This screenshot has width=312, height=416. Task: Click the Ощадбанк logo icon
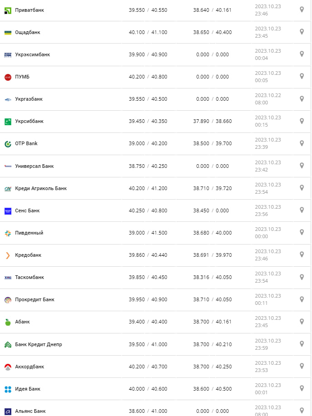click(8, 32)
